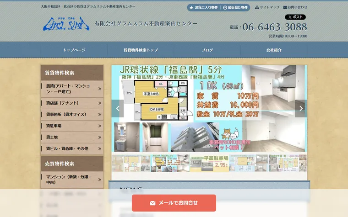Click the phone number 06-6463-3088
The width and height of the screenshot is (348, 217).
pyautogui.click(x=275, y=27)
